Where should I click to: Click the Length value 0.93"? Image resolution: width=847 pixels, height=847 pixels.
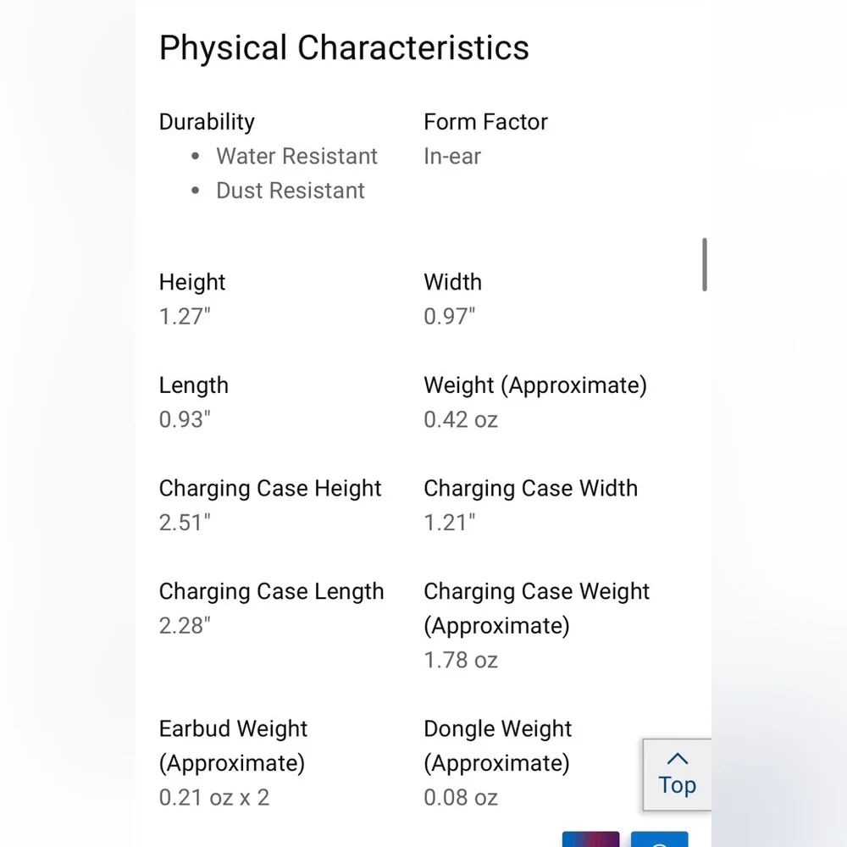185,420
